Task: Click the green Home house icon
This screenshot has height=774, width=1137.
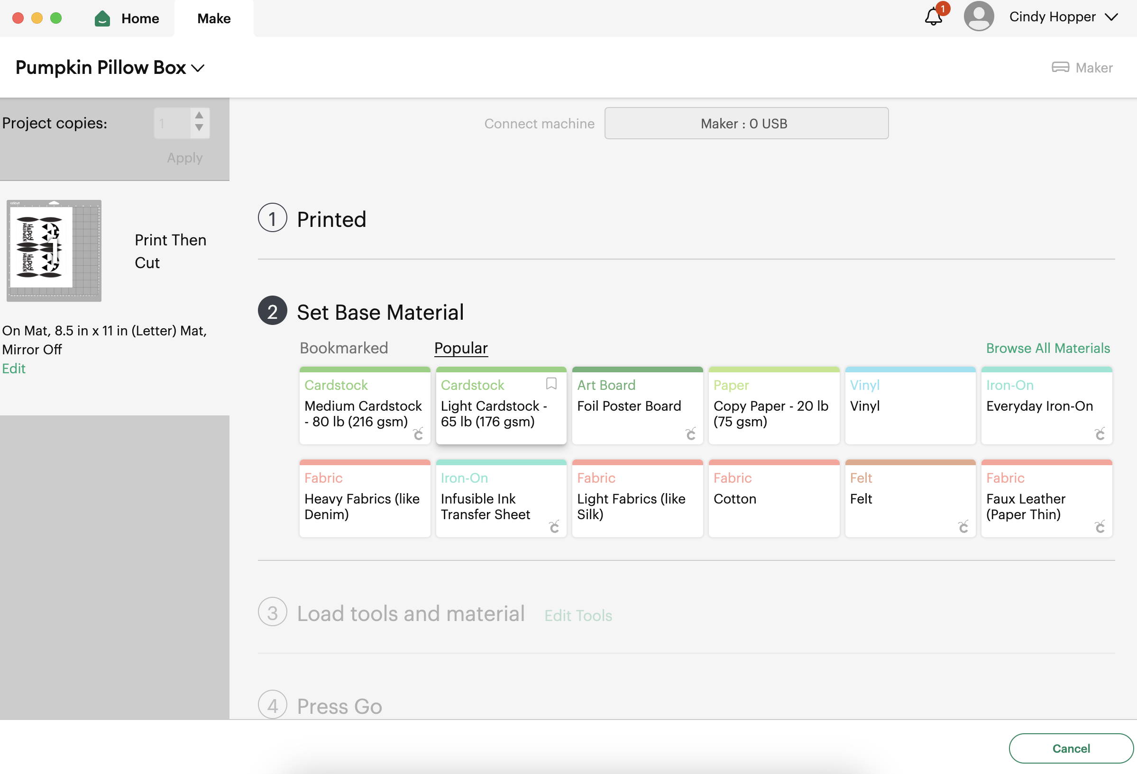Action: pyautogui.click(x=102, y=18)
